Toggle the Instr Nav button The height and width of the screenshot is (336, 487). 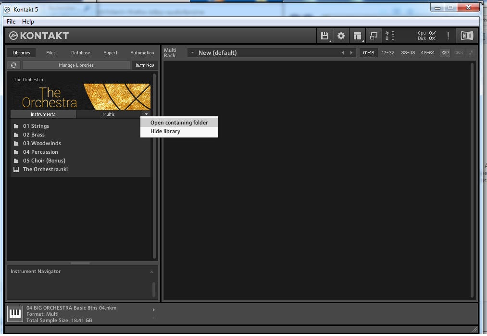[145, 65]
